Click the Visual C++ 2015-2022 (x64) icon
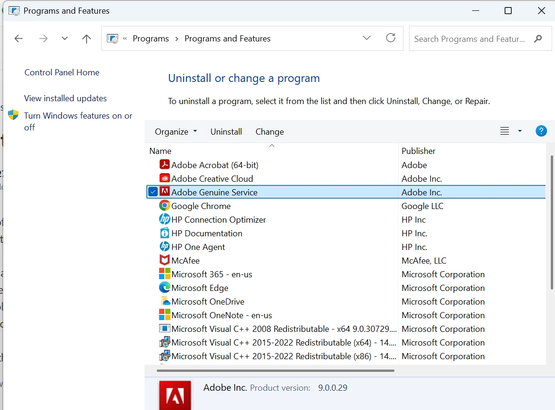Image resolution: width=555 pixels, height=410 pixels. [164, 342]
